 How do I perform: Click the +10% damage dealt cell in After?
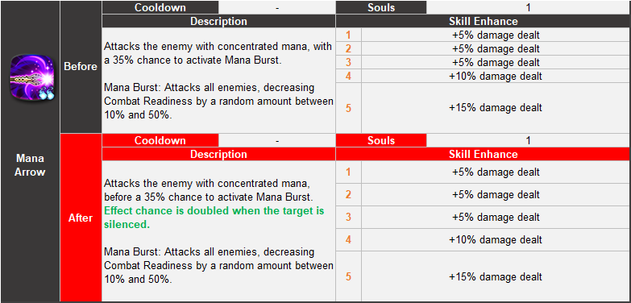[x=496, y=240]
